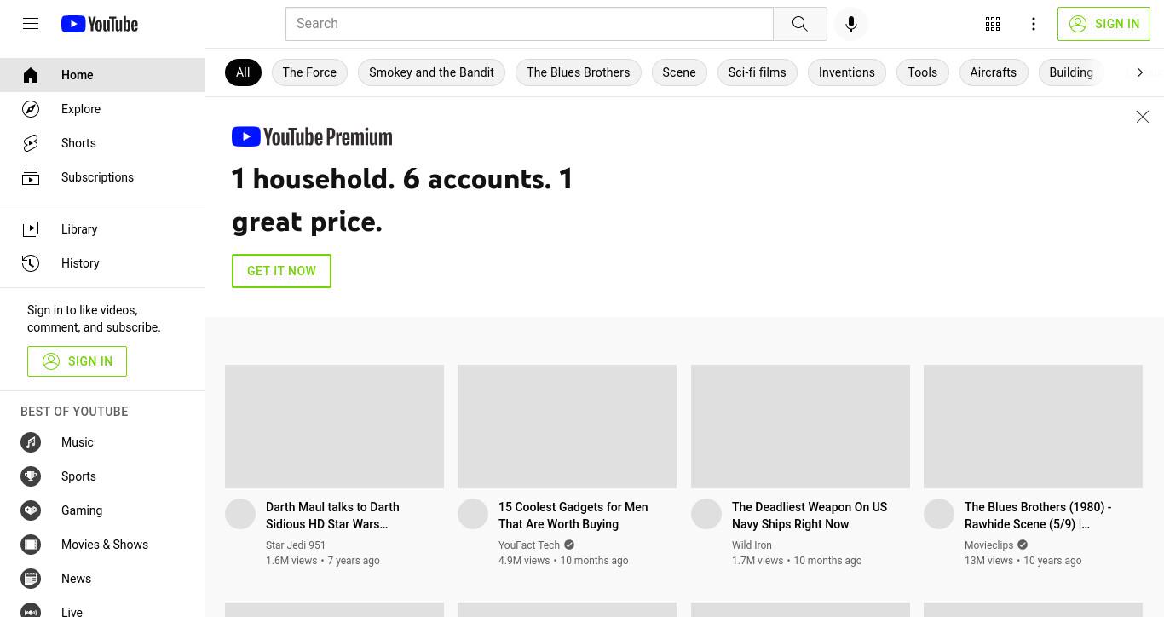Open The Deadliest Weapon On US Navy title
The width and height of the screenshot is (1164, 617).
click(x=810, y=516)
